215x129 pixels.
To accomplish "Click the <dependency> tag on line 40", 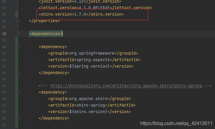I will coord(53,47).
